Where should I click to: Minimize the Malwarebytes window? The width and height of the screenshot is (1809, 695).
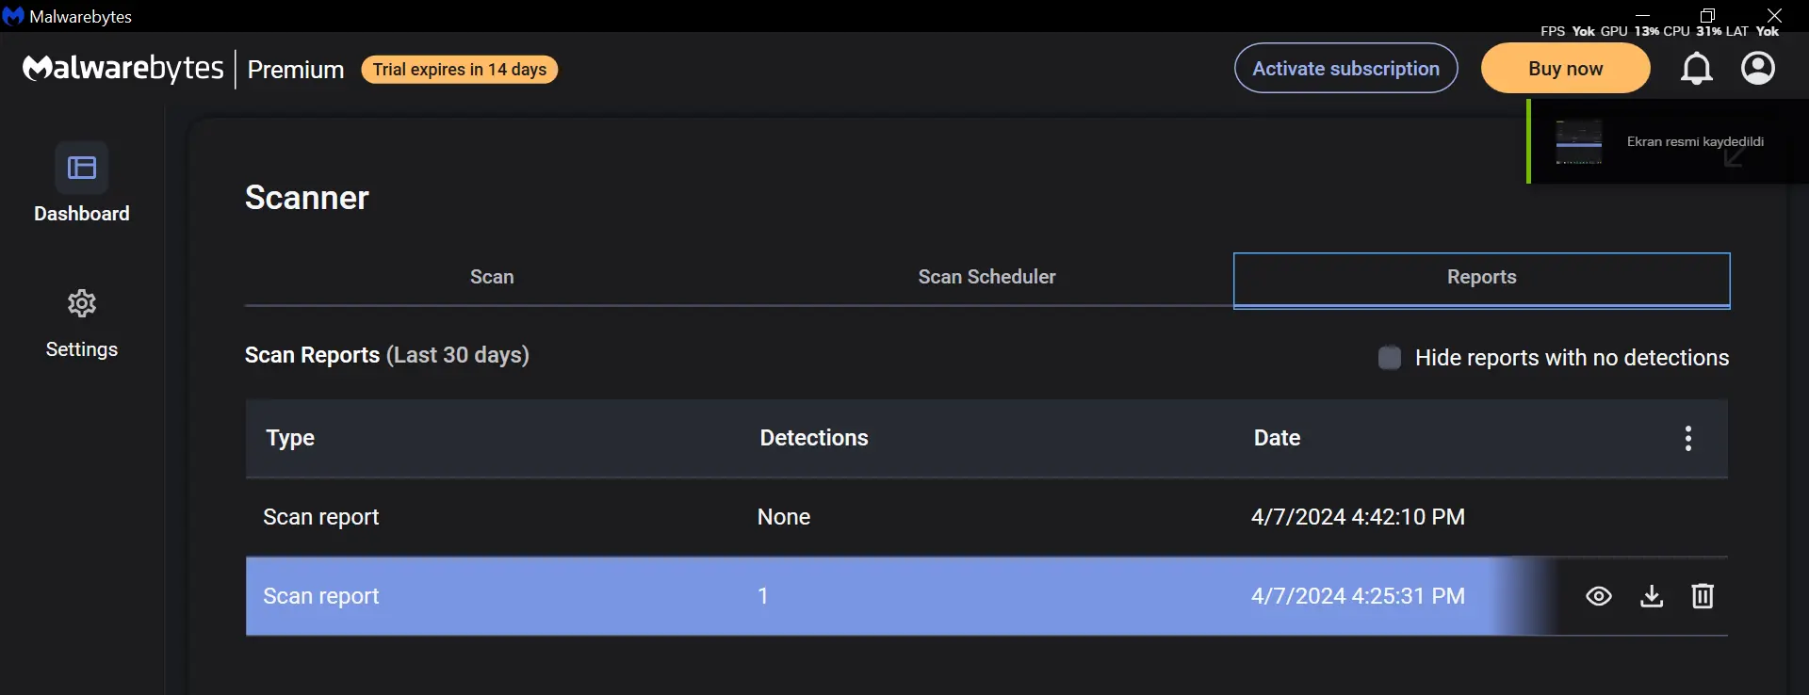pyautogui.click(x=1642, y=14)
